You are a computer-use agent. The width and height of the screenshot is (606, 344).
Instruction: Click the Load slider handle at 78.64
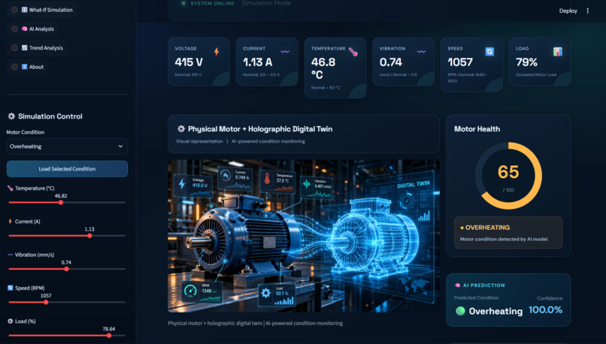click(x=109, y=336)
